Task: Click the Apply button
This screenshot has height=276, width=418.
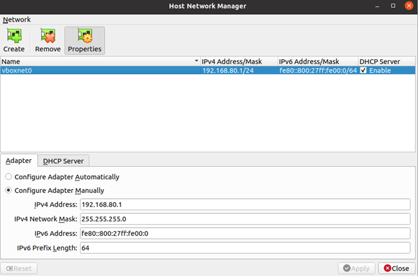Action: [356, 268]
